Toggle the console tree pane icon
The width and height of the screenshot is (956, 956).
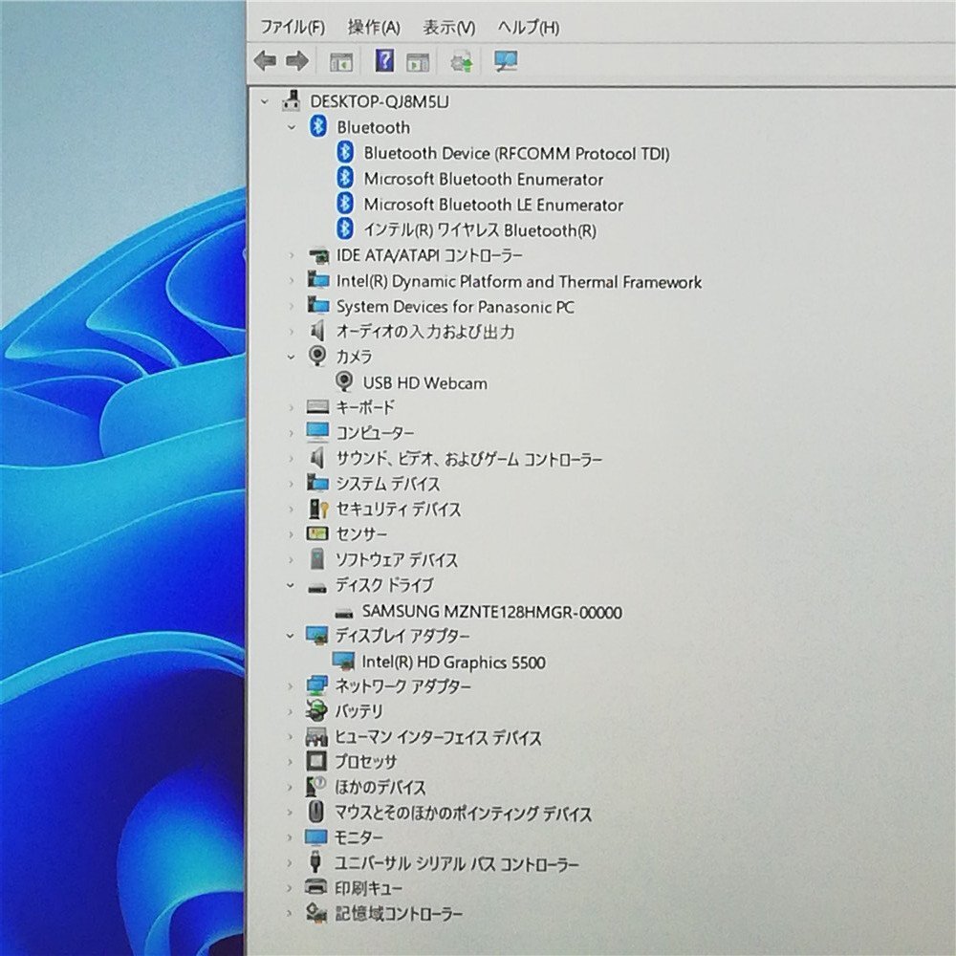point(341,61)
